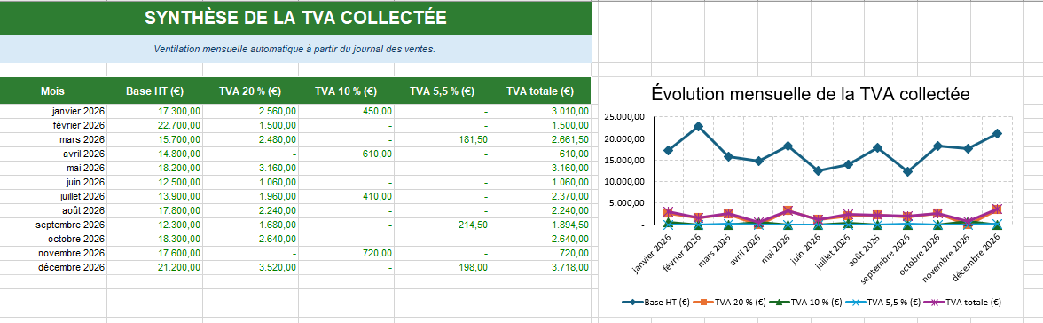The height and width of the screenshot is (323, 1043).
Task: Select the 'TVA 10 % (€)' column header
Action: [346, 91]
